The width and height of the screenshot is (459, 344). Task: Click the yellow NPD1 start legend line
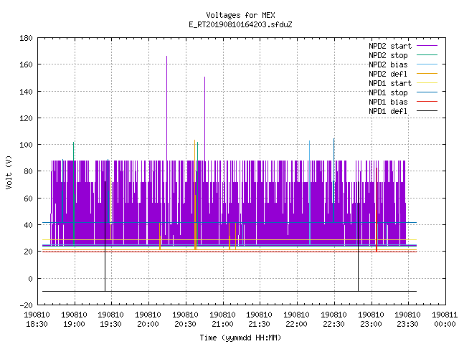pyautogui.click(x=427, y=83)
